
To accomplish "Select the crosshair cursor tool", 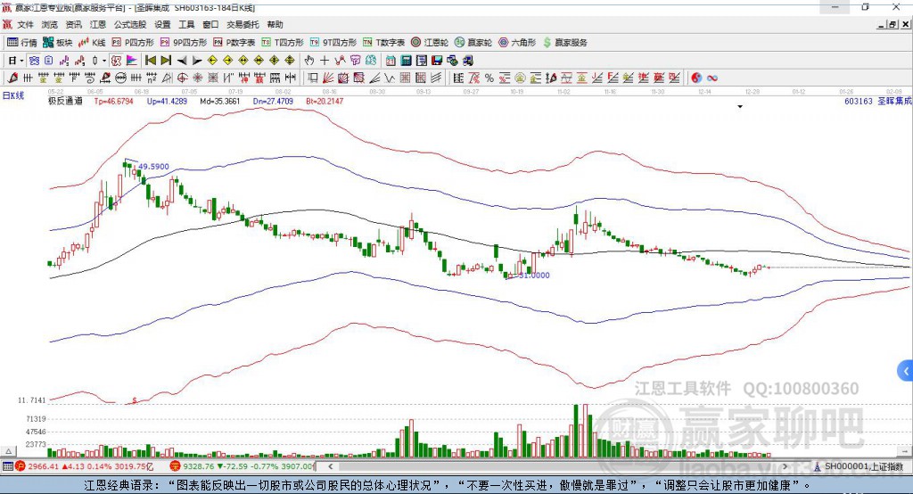I will coord(325,61).
